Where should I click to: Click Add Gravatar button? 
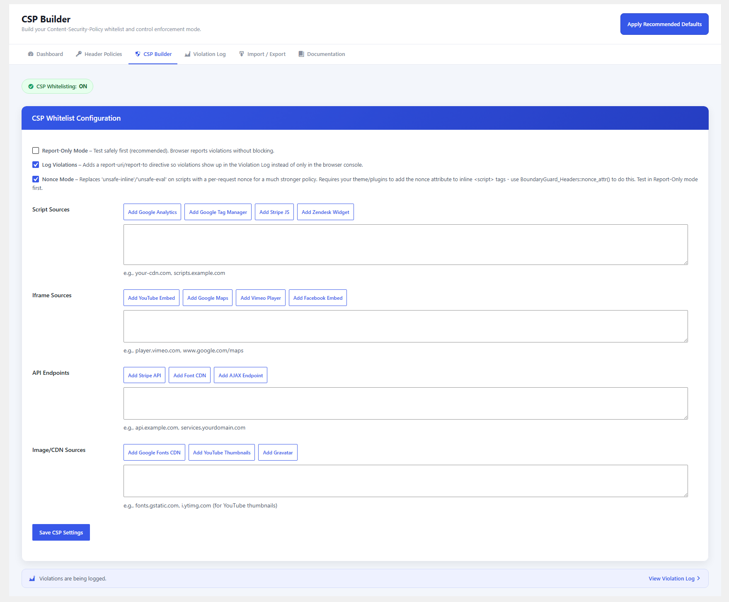click(x=278, y=452)
